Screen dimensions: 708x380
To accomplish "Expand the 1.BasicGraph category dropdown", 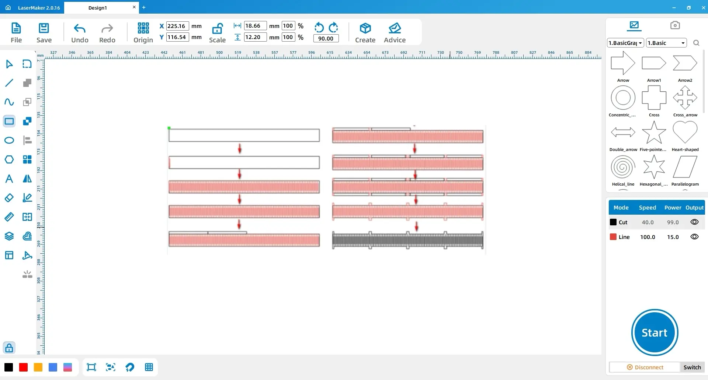I will 625,43.
